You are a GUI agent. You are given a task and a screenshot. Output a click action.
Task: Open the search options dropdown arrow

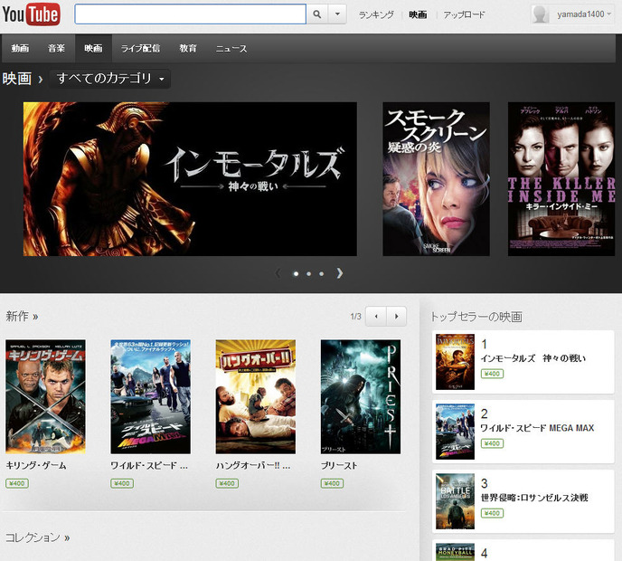click(x=337, y=14)
